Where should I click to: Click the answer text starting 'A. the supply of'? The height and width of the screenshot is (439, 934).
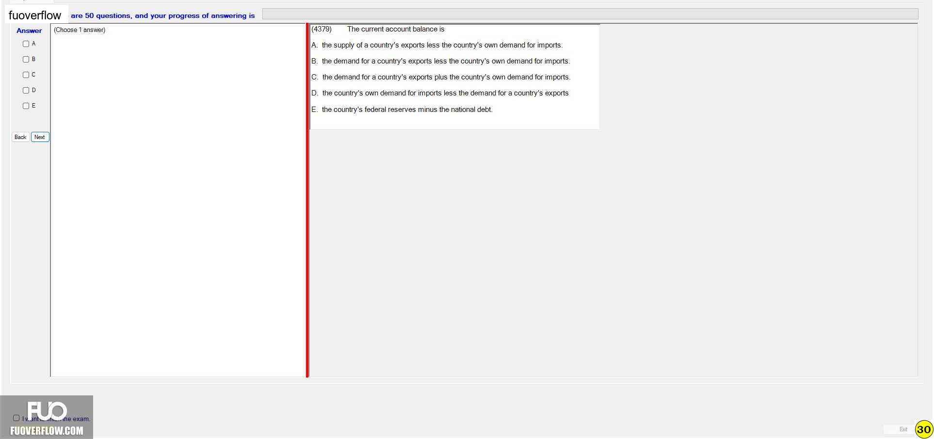pos(437,45)
